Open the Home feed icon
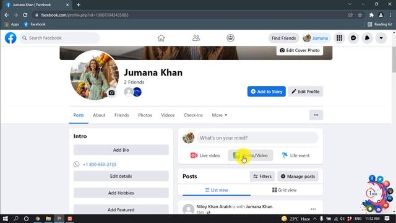396x223 pixels. pyautogui.click(x=161, y=38)
